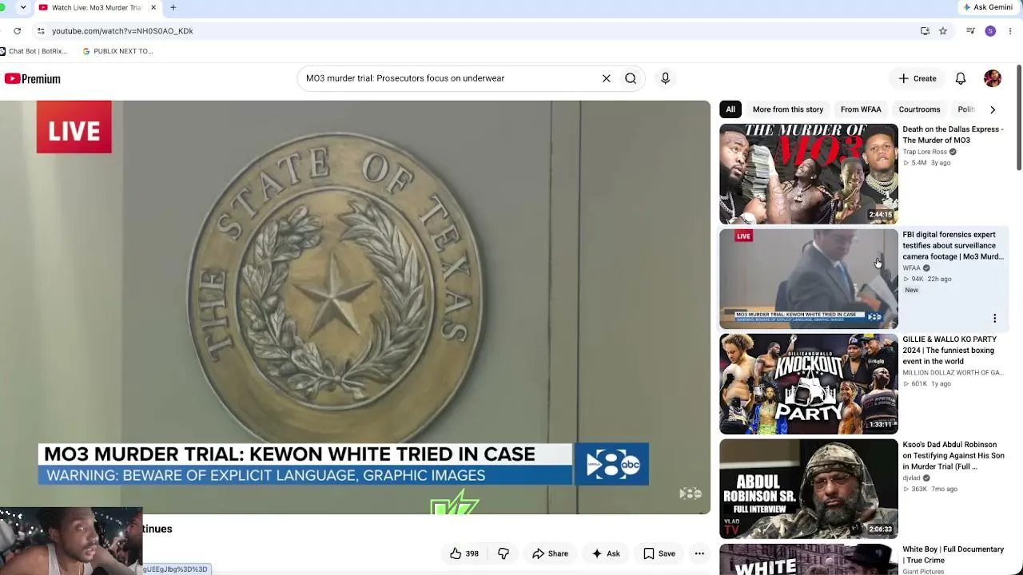Open options menu for FBI forensics video
The image size is (1023, 575).
pyautogui.click(x=994, y=319)
